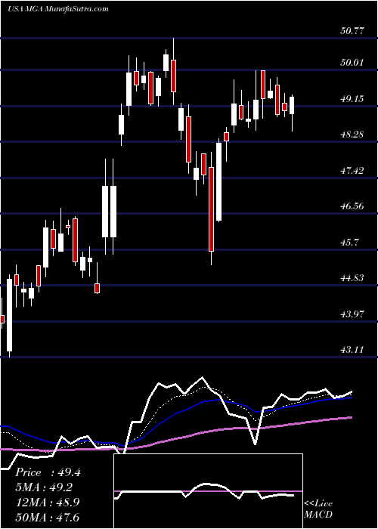Screen dimensions: 378x529
Task: Click the Price : 49.4 readout
Action: 48,473
